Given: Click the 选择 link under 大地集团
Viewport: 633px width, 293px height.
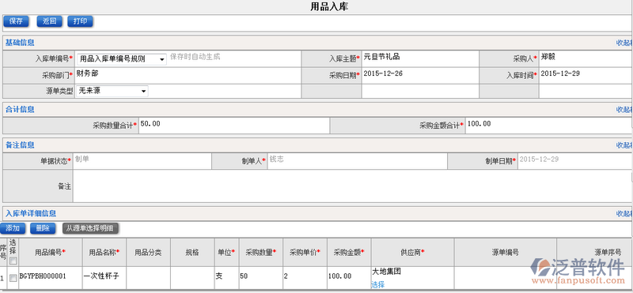Looking at the screenshot, I should tap(378, 284).
